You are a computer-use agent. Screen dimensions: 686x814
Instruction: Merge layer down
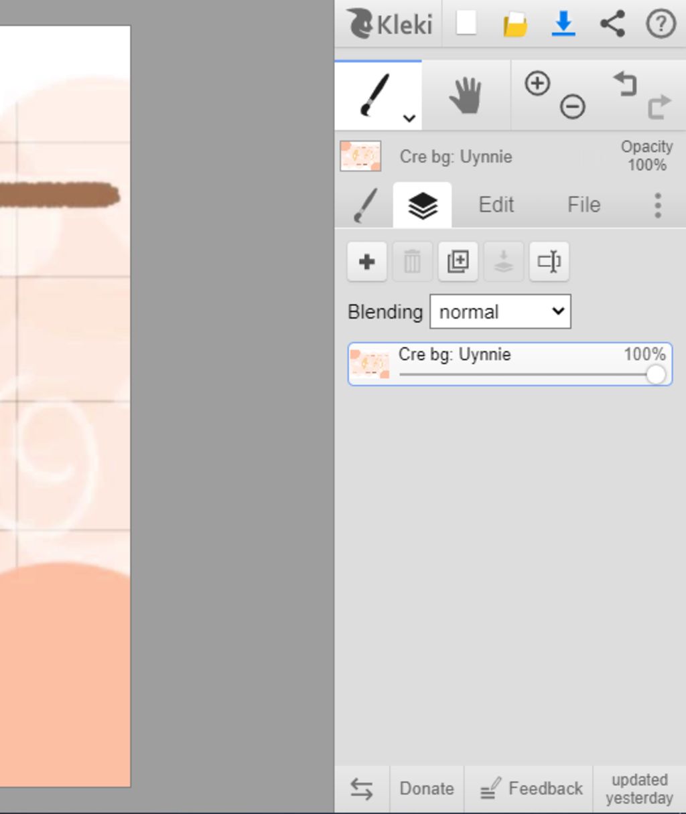point(504,262)
